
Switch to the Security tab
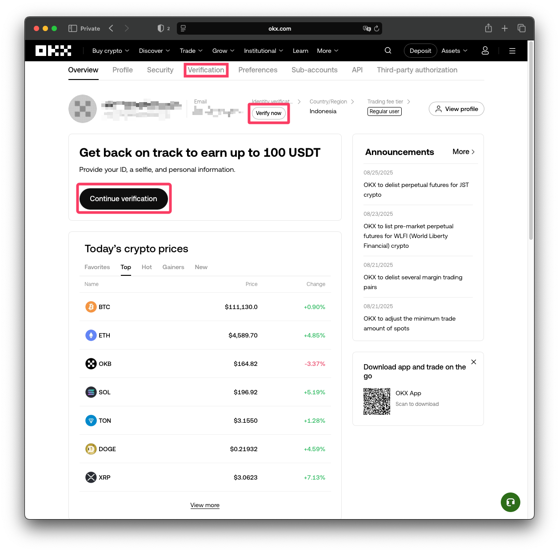160,70
